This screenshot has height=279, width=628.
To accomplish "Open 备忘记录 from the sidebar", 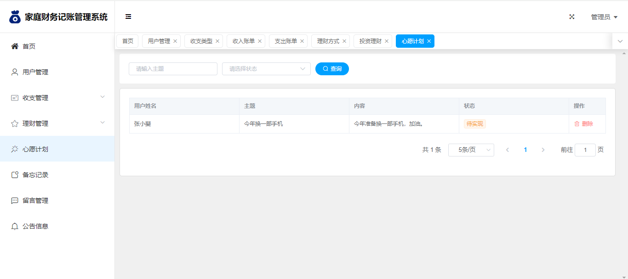I will [35, 175].
